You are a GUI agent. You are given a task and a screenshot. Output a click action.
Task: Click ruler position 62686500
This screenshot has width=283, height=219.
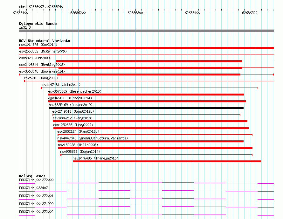(250, 13)
